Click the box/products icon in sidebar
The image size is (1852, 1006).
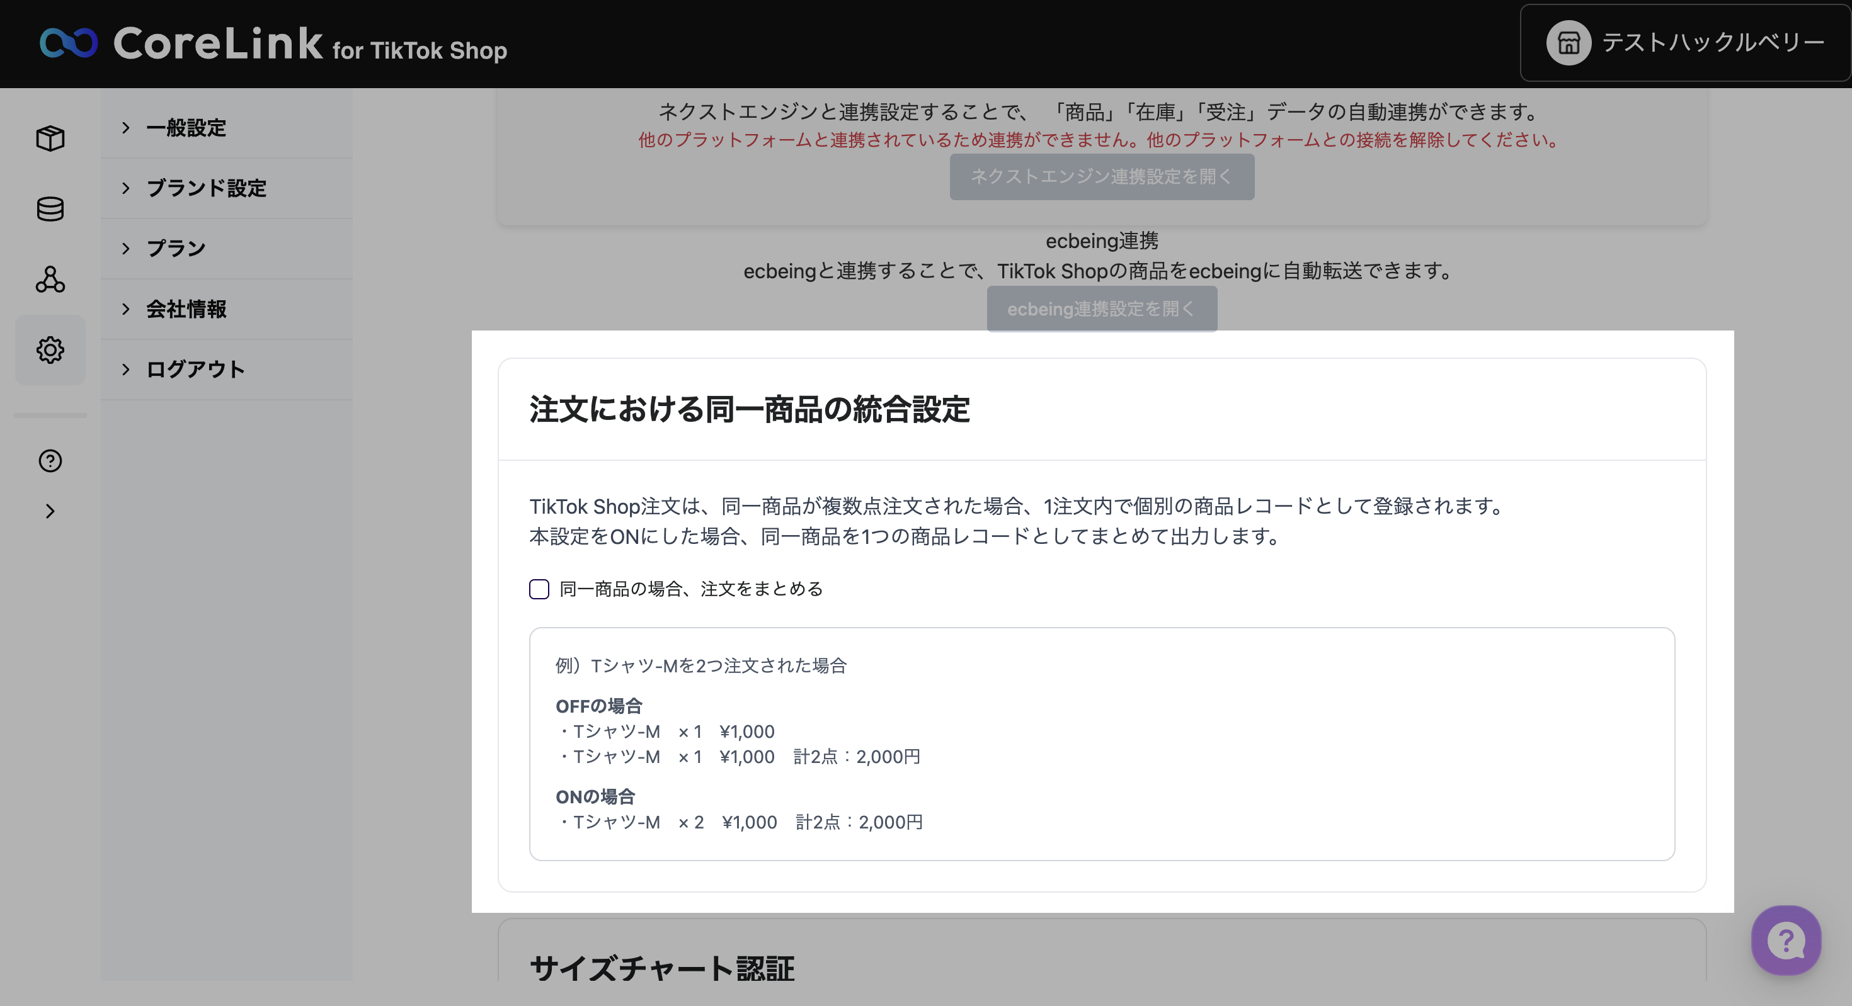click(50, 138)
